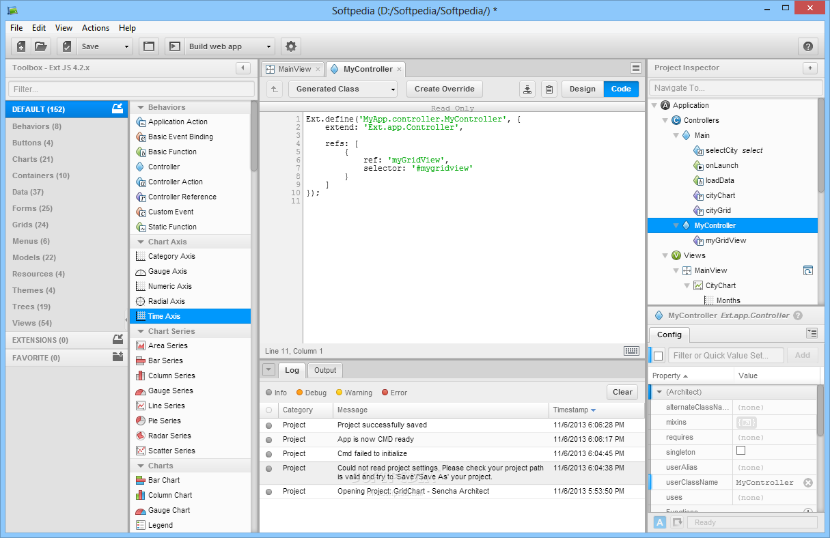830x538 pixels.
Task: Select the Charts (21) toolbox category
Action: [x=66, y=159]
